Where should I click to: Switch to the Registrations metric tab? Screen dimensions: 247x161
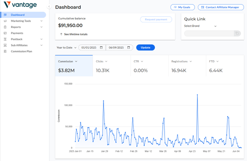click(182, 61)
